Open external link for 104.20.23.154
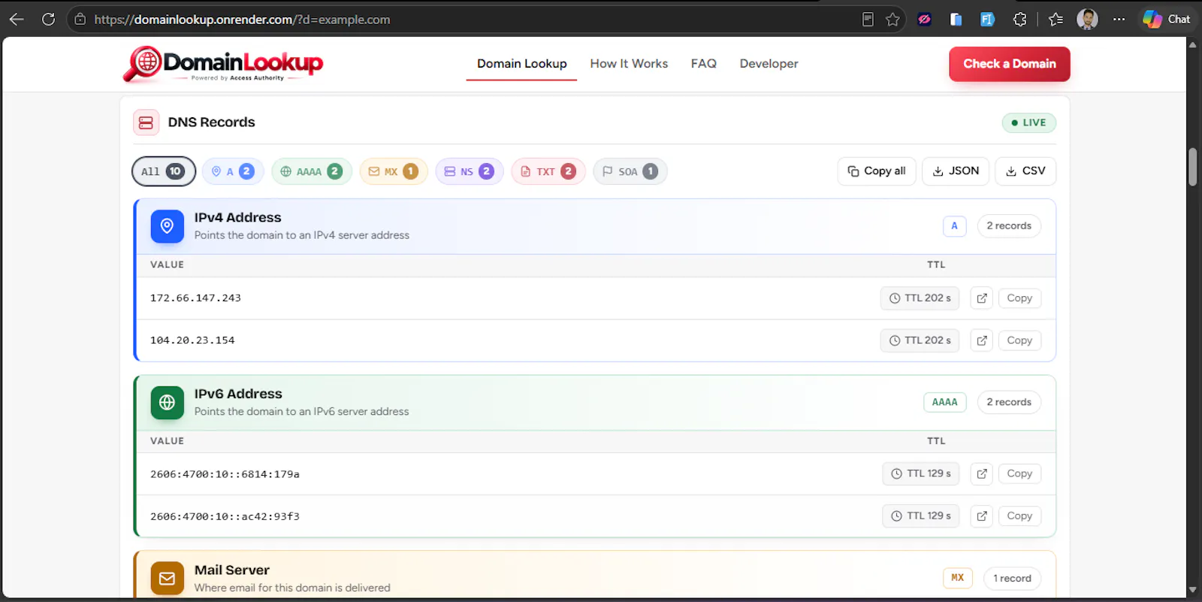1202x602 pixels. [981, 340]
